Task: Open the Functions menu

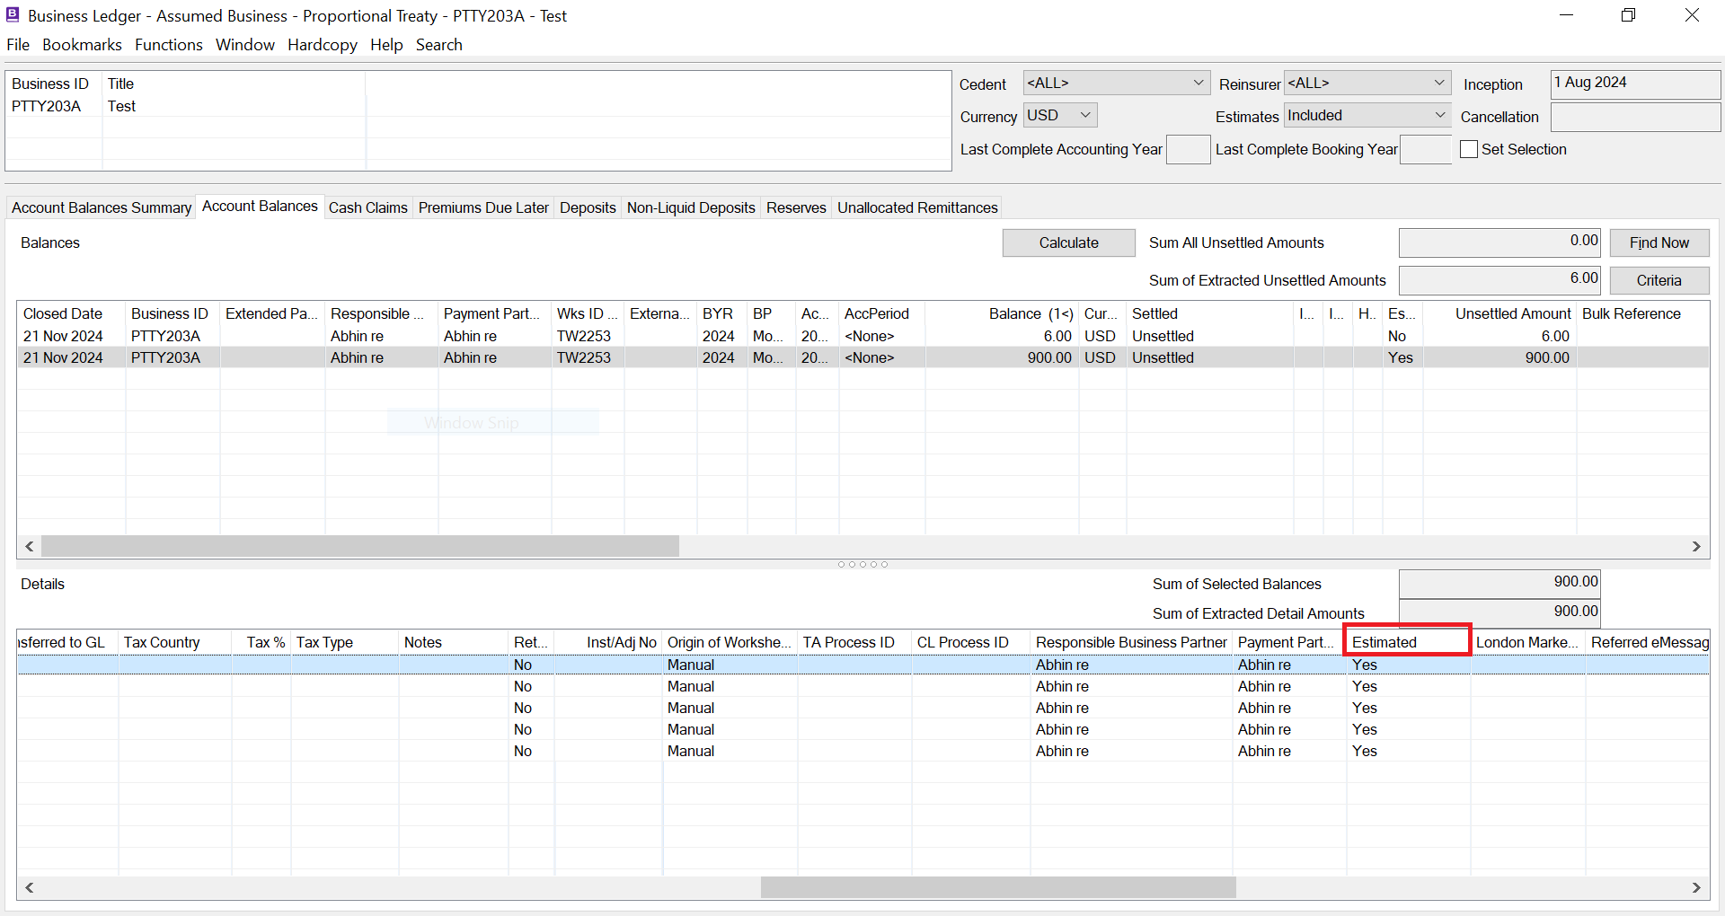Action: [x=169, y=45]
